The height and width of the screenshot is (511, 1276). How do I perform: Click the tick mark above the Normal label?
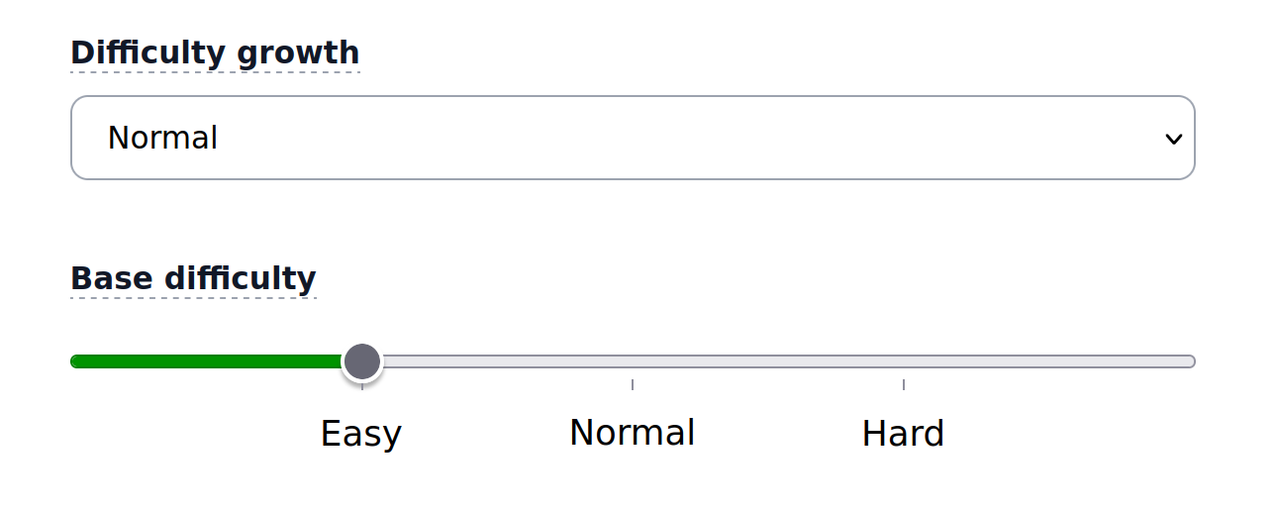click(633, 383)
